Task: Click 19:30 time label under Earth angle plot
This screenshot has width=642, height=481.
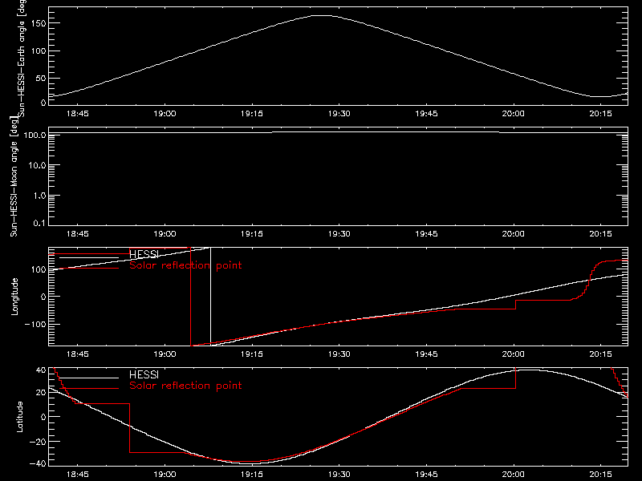Action: [339, 114]
